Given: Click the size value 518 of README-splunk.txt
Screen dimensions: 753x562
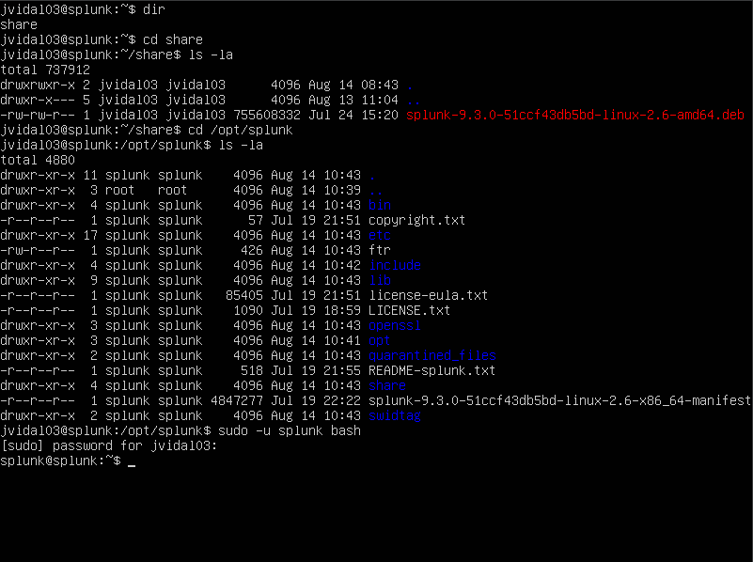Looking at the screenshot, I should click(252, 371).
